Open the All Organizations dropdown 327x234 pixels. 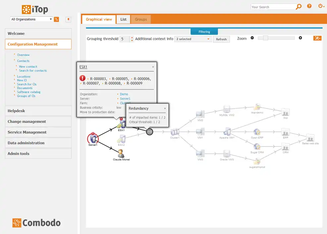click(x=31, y=19)
